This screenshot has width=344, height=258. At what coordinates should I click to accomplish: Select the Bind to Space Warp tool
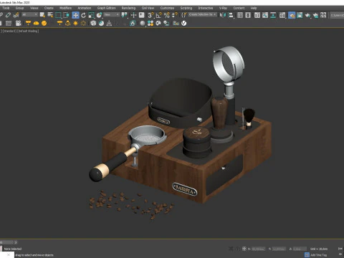coord(16,15)
